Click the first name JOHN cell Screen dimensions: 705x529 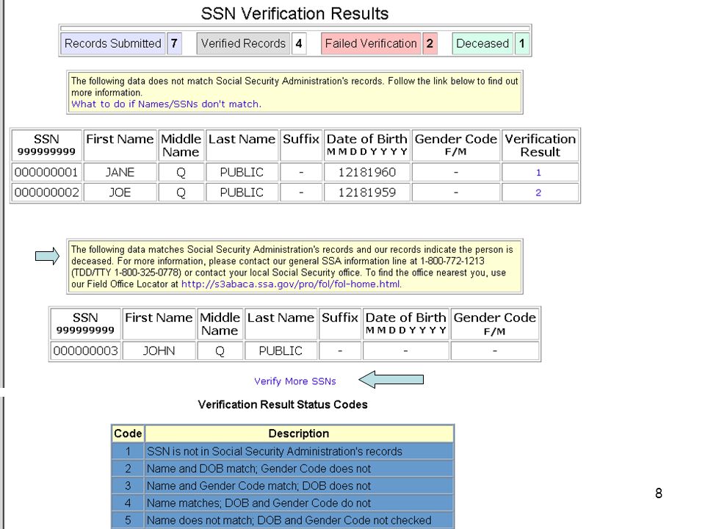(x=159, y=351)
